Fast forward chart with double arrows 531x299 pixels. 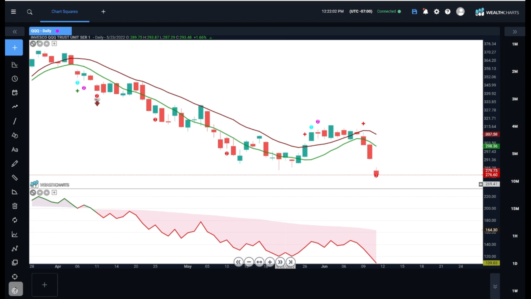pyautogui.click(x=280, y=262)
